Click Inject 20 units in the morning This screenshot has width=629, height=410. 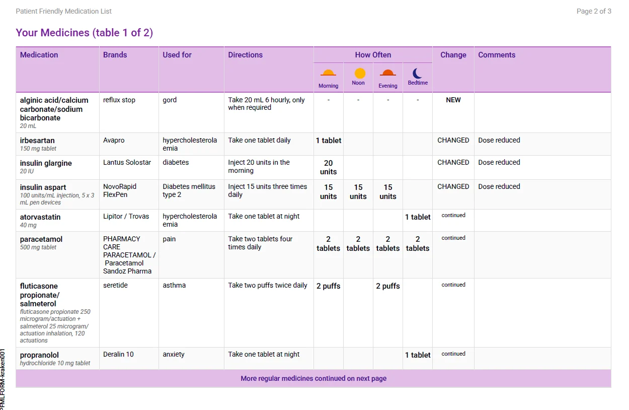point(259,166)
